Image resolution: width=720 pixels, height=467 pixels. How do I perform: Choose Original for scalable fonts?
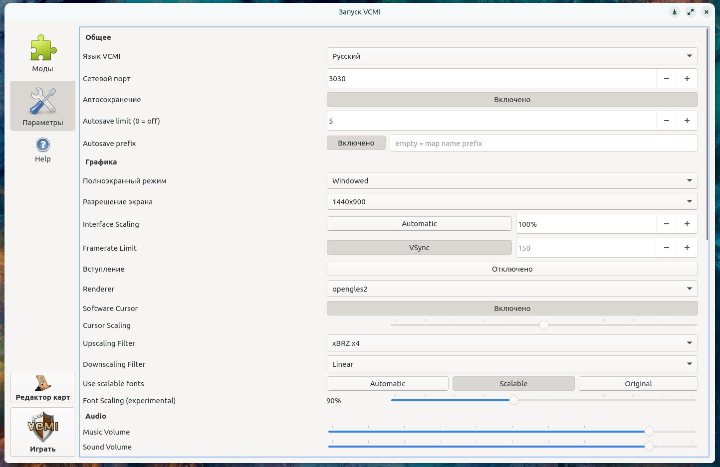point(638,384)
